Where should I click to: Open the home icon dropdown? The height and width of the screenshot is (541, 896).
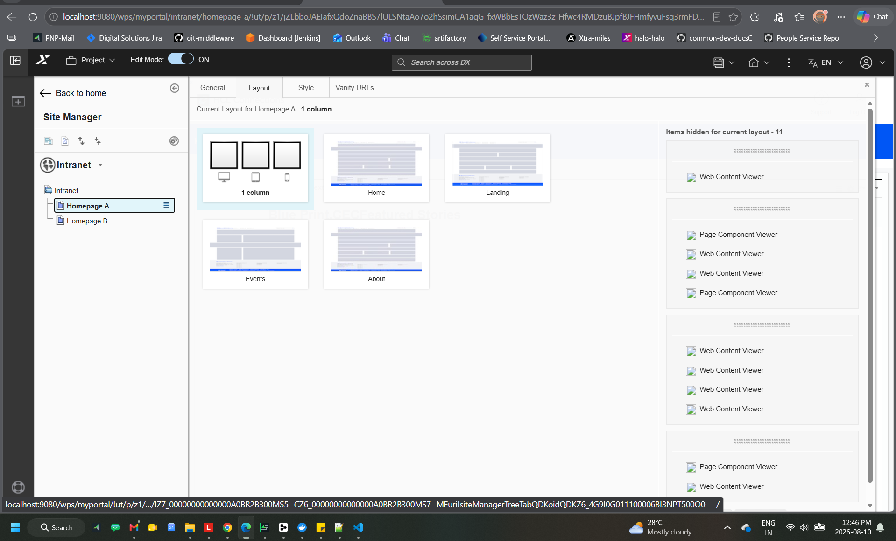coord(759,62)
